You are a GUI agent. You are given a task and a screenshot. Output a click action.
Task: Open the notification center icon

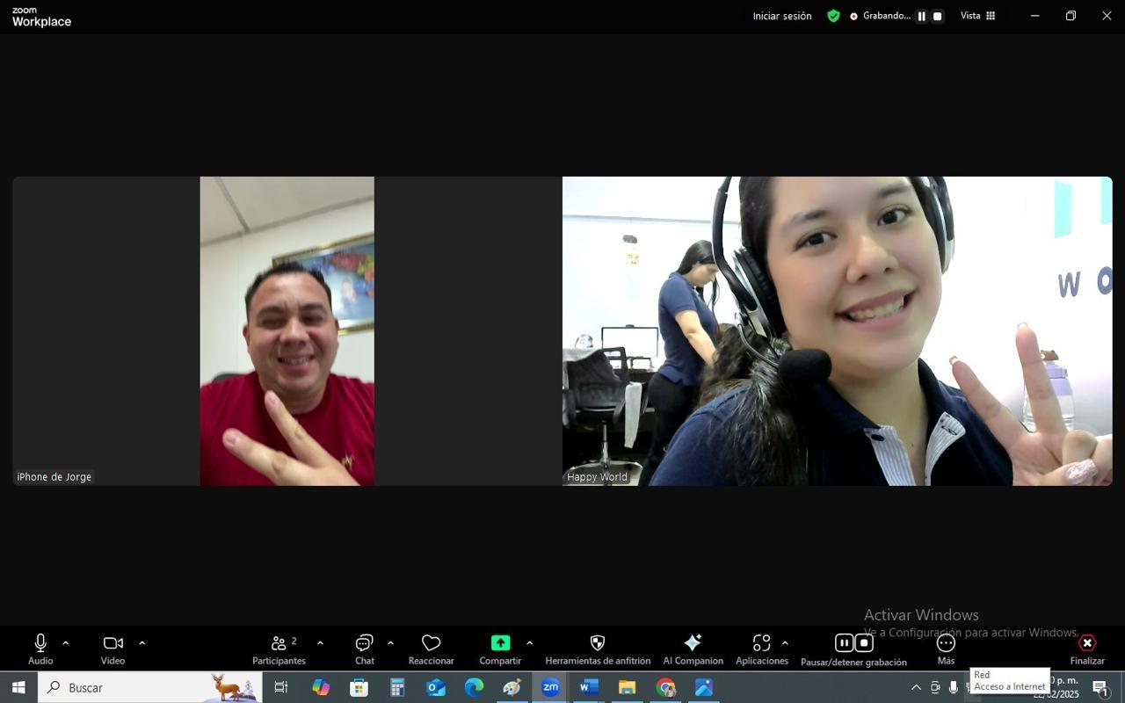[x=1100, y=687]
